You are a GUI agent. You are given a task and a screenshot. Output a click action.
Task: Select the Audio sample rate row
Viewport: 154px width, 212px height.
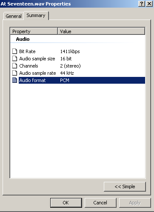coord(79,73)
